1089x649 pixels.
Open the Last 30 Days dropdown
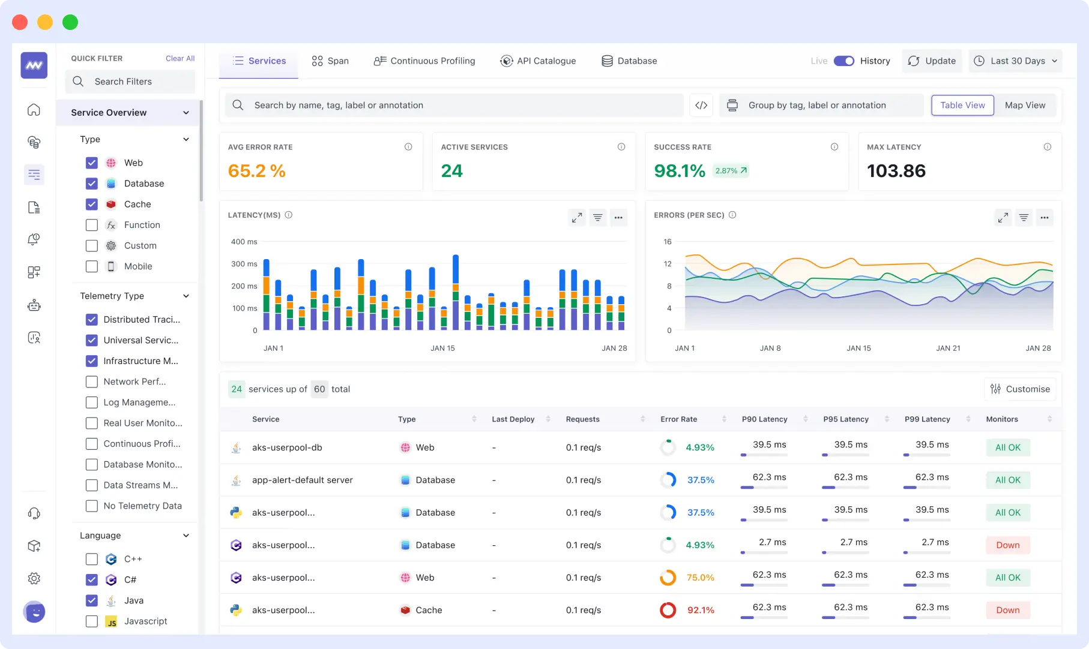pos(1015,61)
